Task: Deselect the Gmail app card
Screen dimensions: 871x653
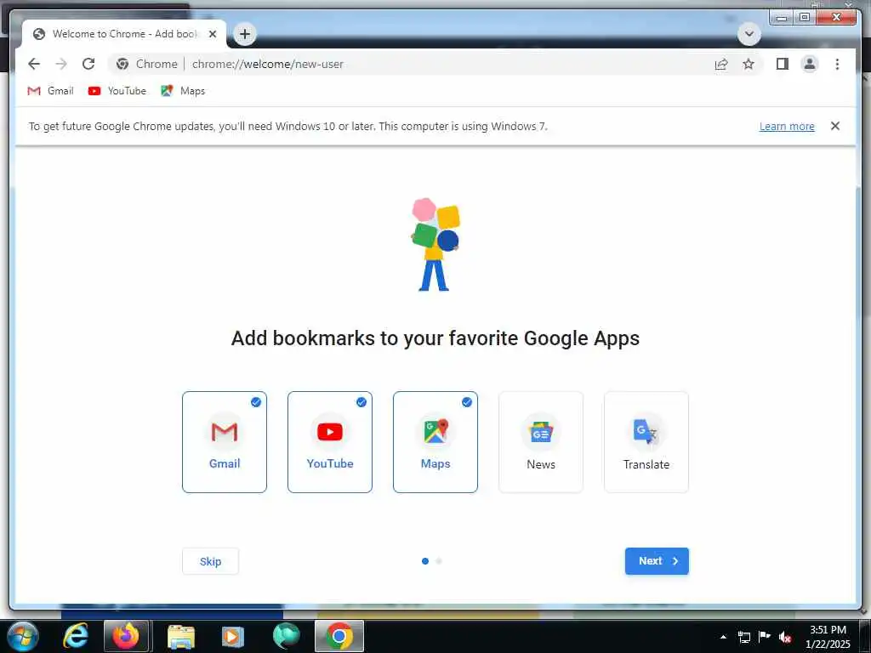Action: tap(225, 442)
